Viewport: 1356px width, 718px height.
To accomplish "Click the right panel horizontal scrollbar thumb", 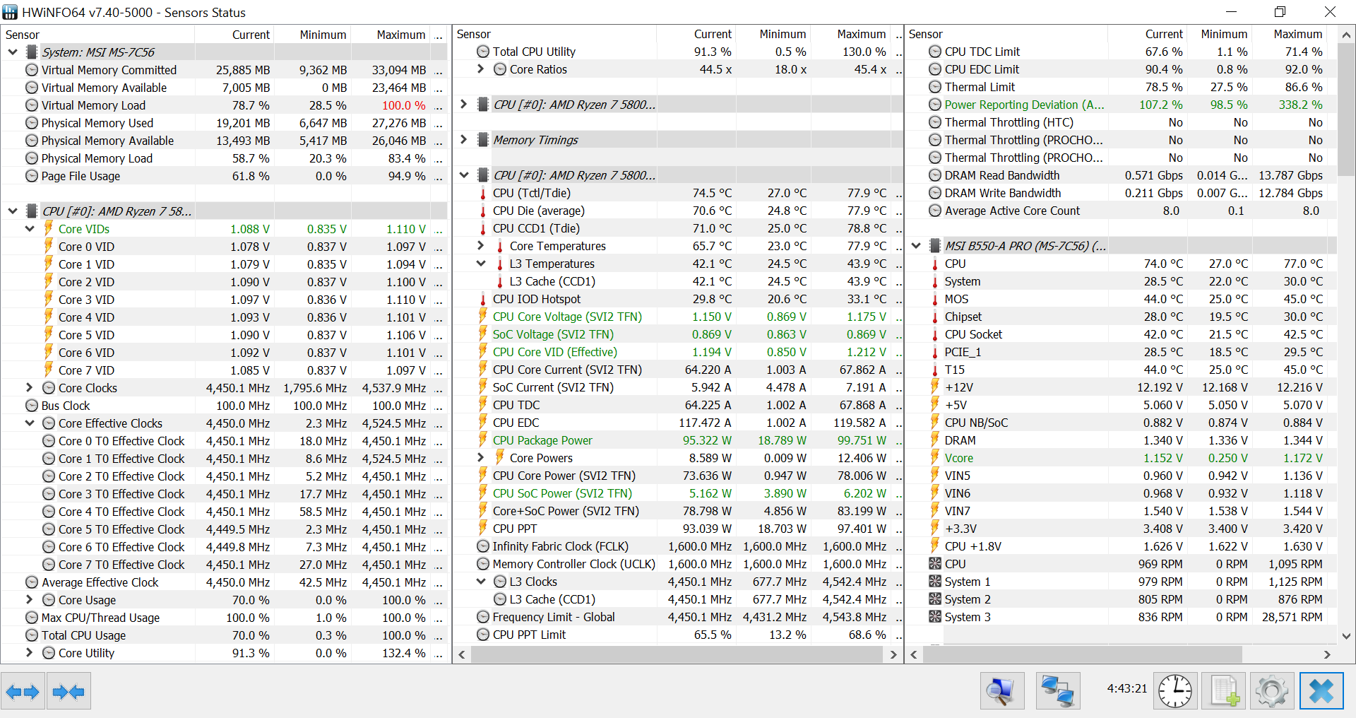I will coord(1081,654).
